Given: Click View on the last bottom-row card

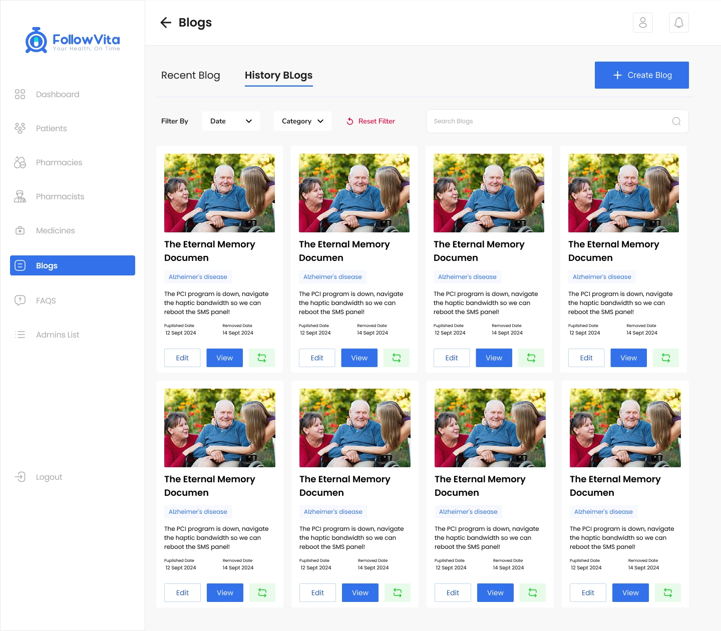Looking at the screenshot, I should (630, 592).
